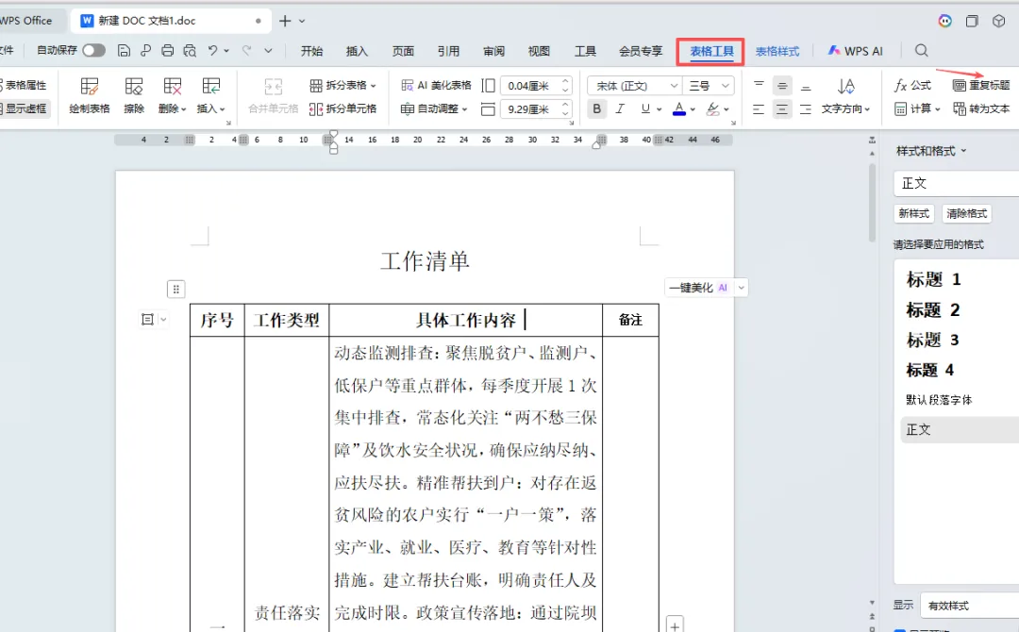Open the search magnifier in the ribbon
This screenshot has height=632, width=1019.
[922, 51]
